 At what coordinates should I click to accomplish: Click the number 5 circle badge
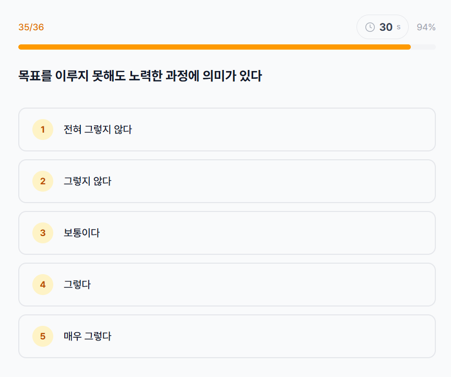(42, 336)
